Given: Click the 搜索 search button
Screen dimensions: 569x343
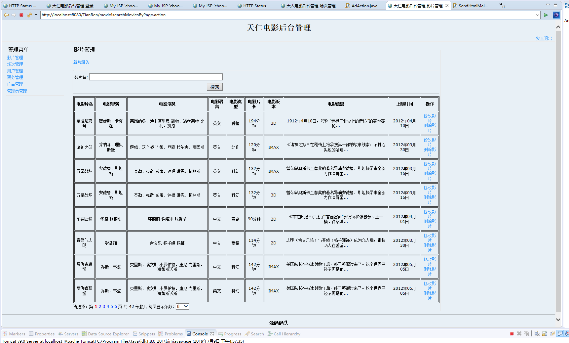Looking at the screenshot, I should (215, 87).
